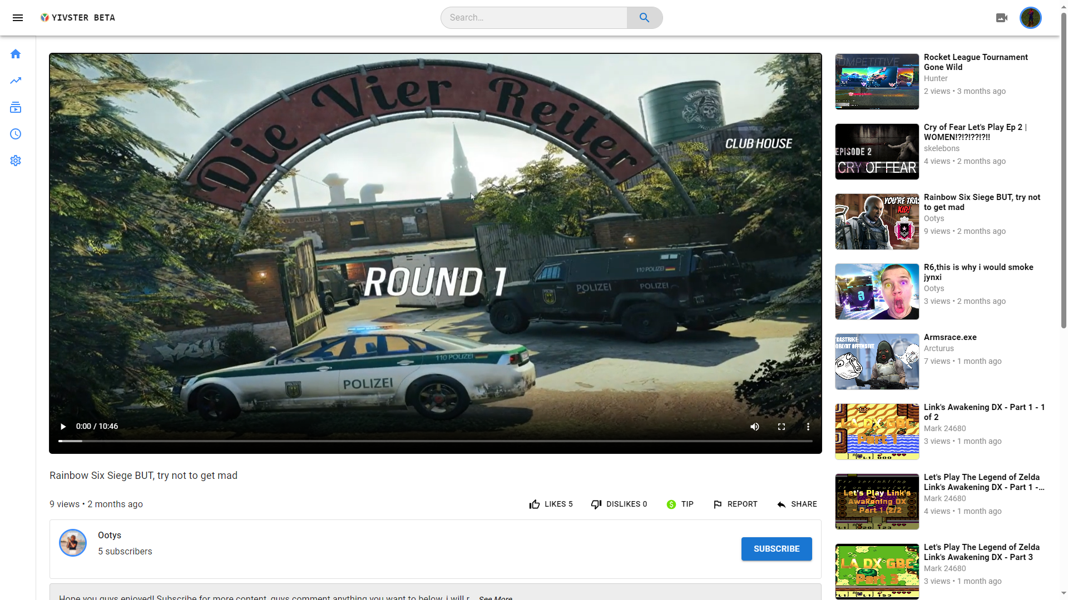Open Link's Awakening DX - Part 1 - 1 of 2 title
Viewport: 1068px width, 600px height.
tap(984, 412)
